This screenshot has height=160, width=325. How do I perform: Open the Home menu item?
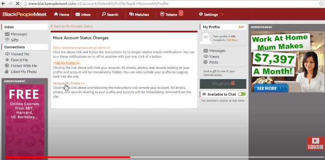(64, 15)
